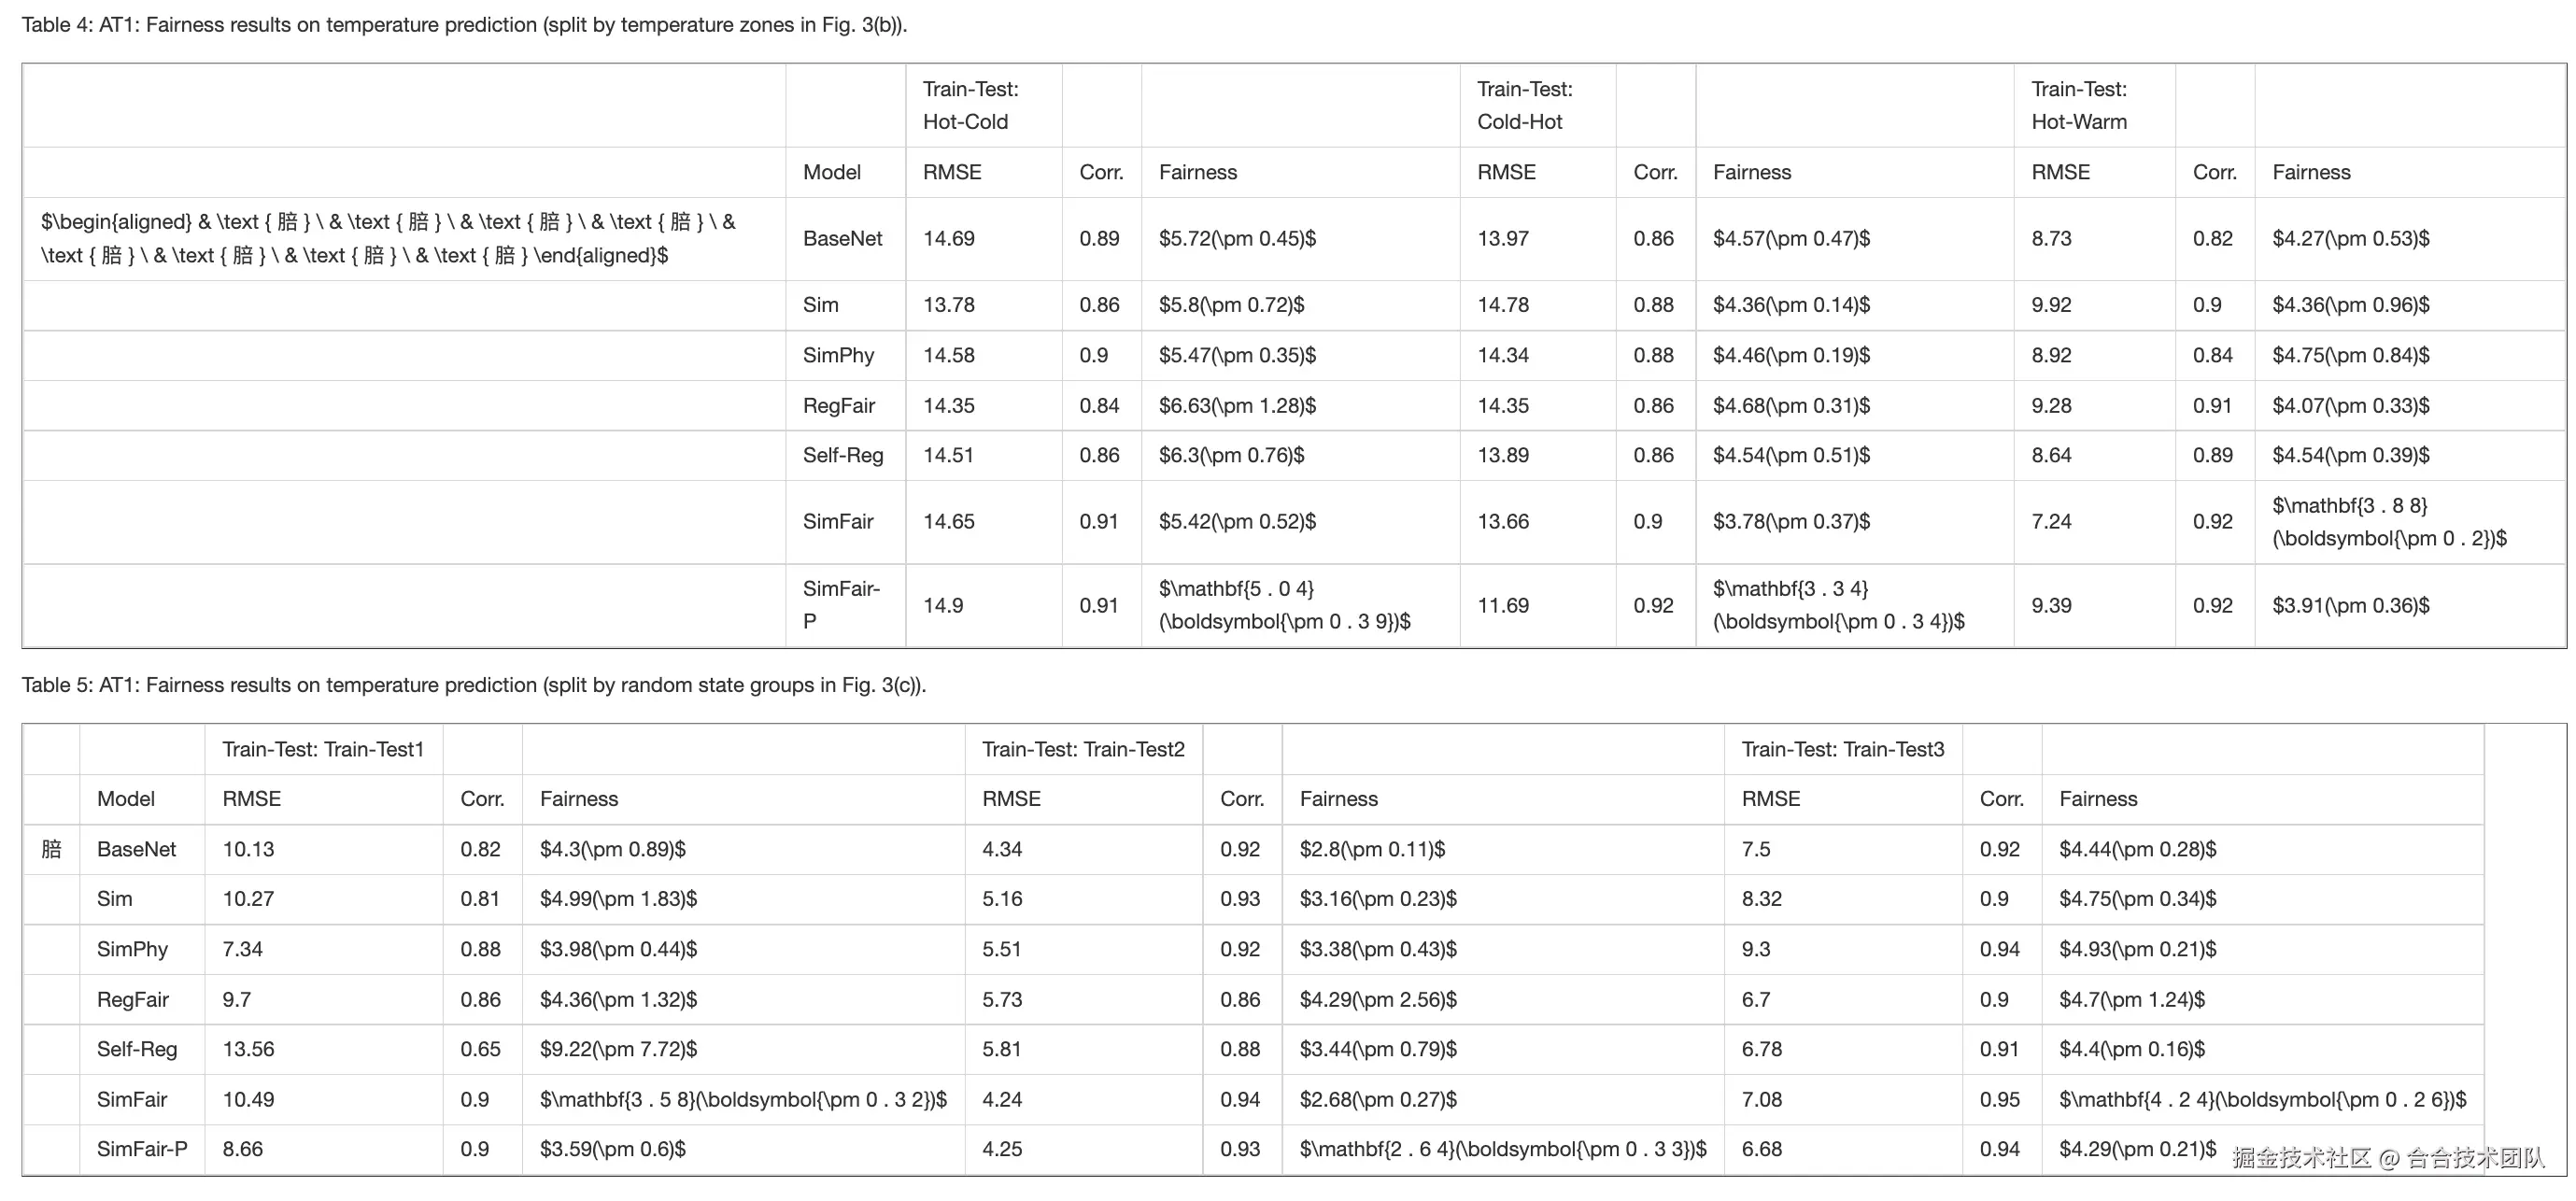Click the 'Train-Test: Hot-Warm' column header
Screen dimensions: 2576x1201
(x=2078, y=105)
